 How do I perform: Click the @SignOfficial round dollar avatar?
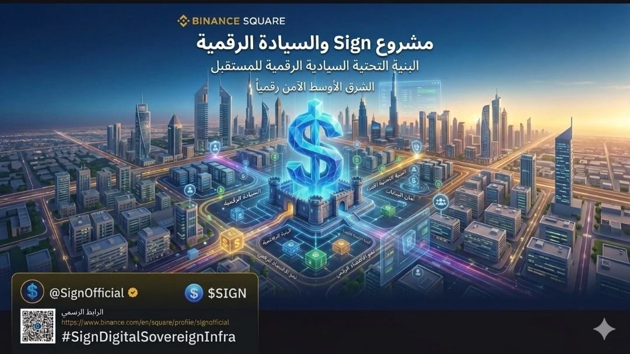pos(32,292)
